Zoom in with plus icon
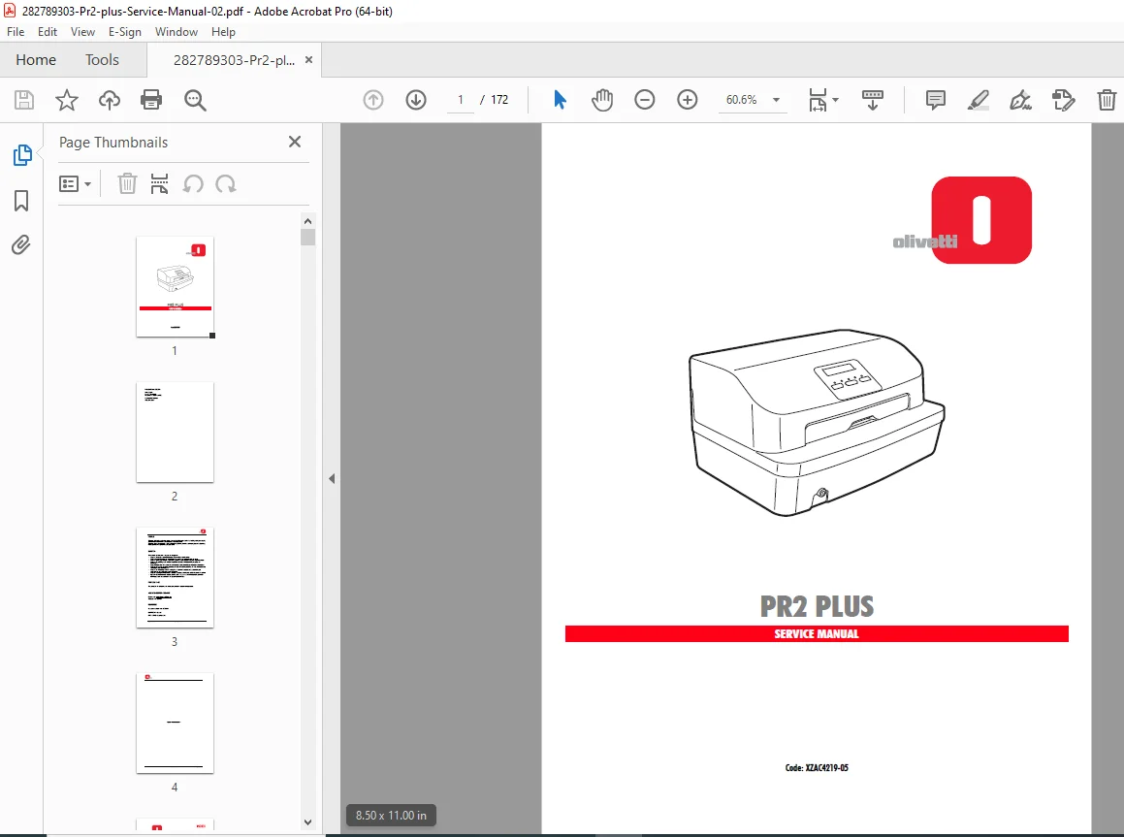Viewport: 1124px width, 837px height. 688,100
